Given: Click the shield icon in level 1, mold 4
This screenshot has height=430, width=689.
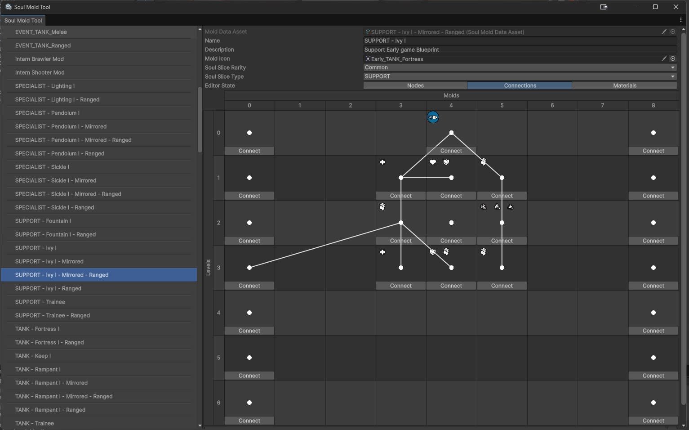Looking at the screenshot, I should tap(446, 162).
